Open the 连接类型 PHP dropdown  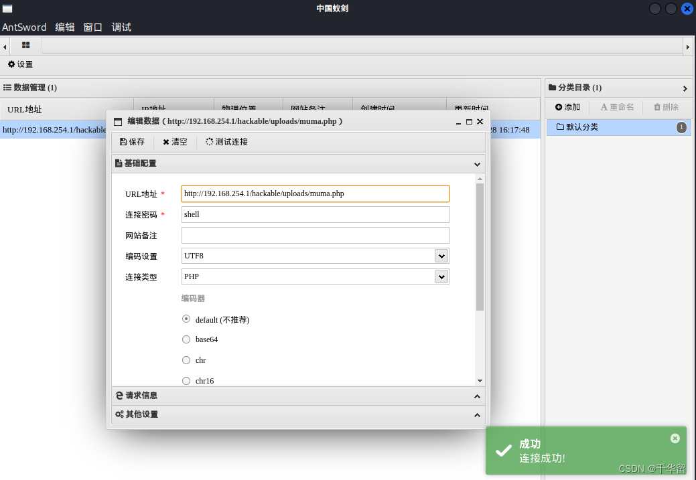[x=441, y=277]
